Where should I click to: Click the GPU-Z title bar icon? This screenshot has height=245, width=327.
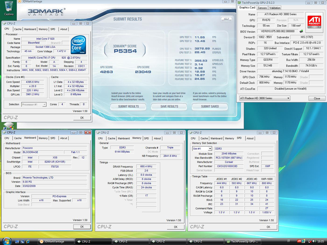click(x=240, y=3)
